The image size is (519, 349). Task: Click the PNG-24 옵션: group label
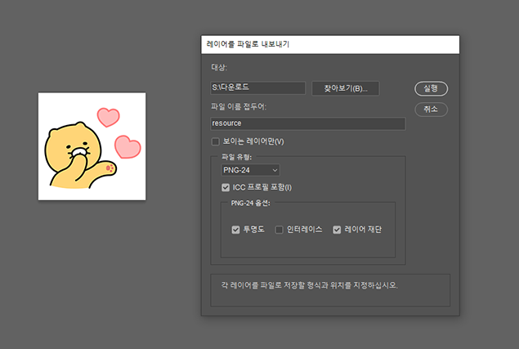(251, 203)
